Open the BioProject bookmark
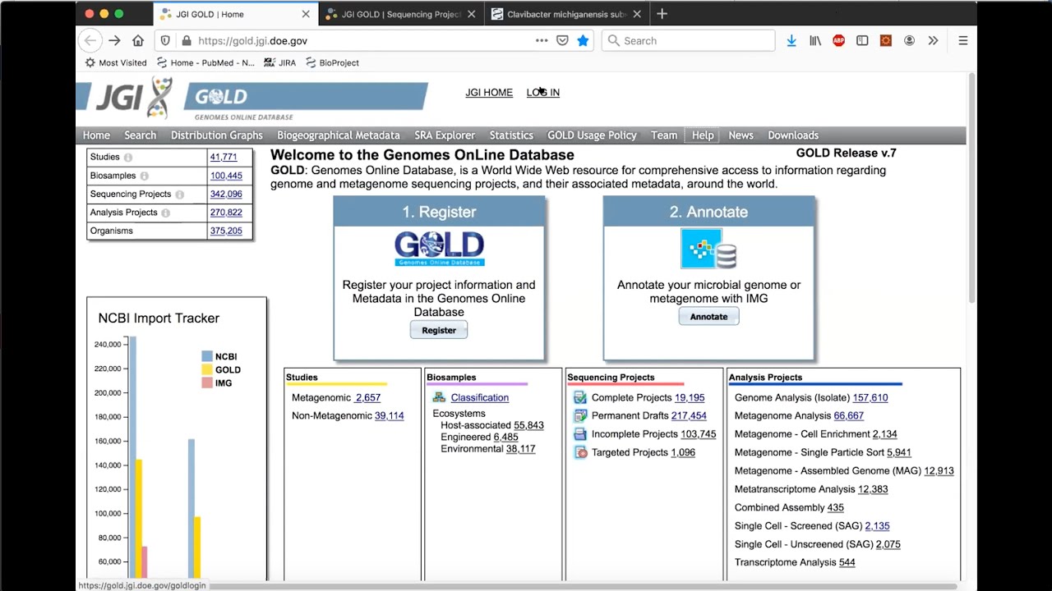1052x591 pixels. [x=332, y=62]
